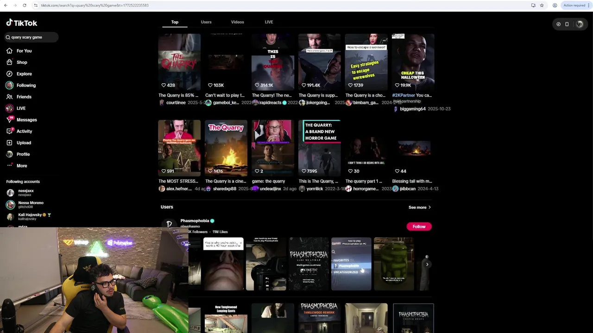This screenshot has width=593, height=333.
Task: Open the Explore compass icon
Action: pyautogui.click(x=9, y=74)
